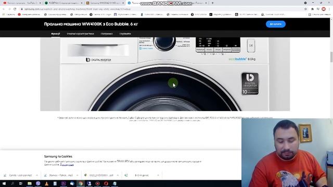
Task: Open Opera browser from the taskbar
Action: [x=106, y=183]
